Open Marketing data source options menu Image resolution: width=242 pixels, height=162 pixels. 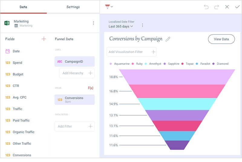click(x=93, y=23)
